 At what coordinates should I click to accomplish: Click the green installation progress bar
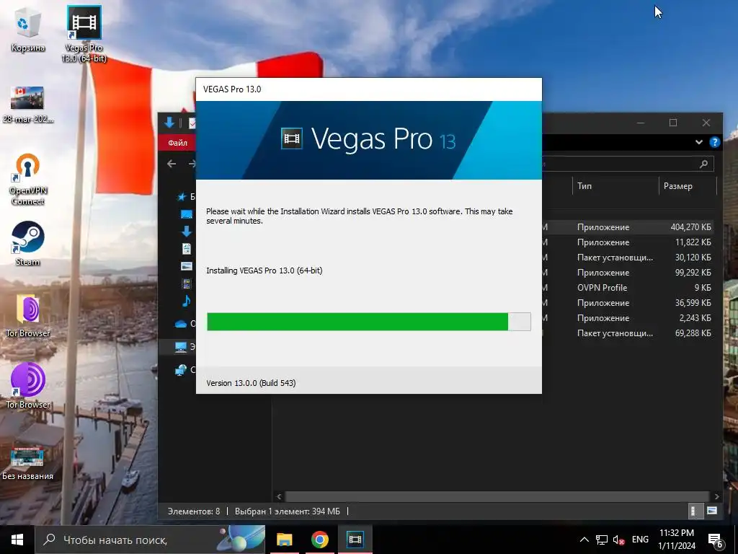pos(368,322)
